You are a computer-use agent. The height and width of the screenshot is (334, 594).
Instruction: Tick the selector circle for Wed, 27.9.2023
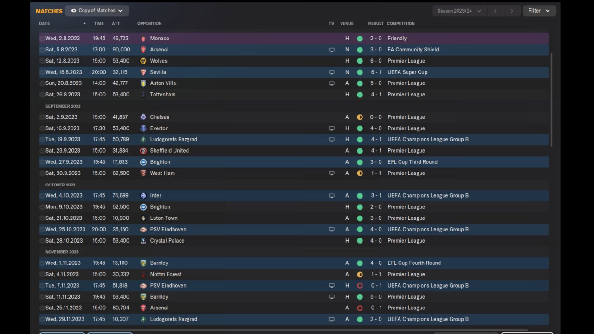pyautogui.click(x=42, y=162)
